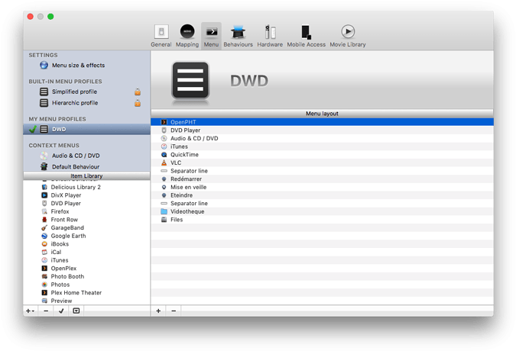Open the add profile dropdown button

click(31, 311)
